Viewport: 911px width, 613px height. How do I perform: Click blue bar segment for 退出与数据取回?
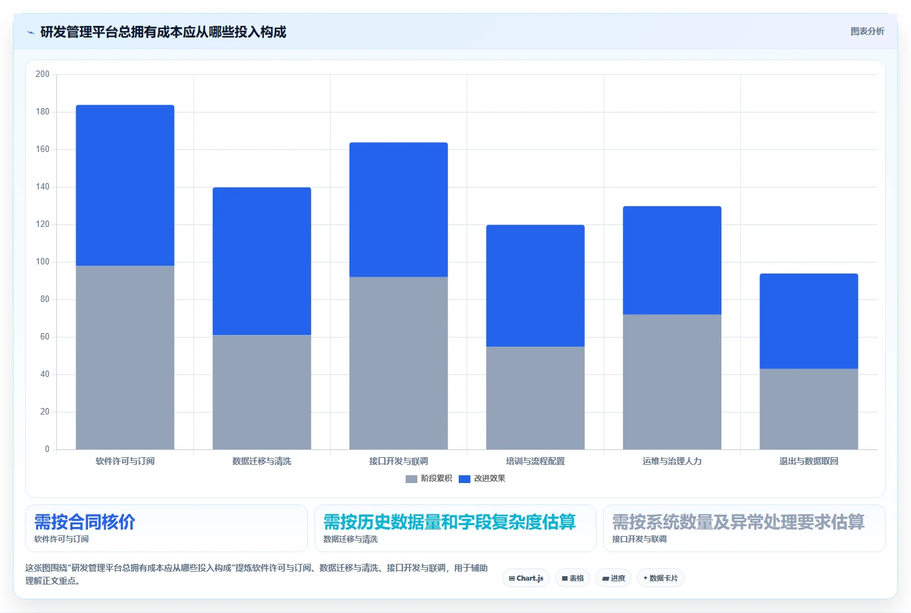point(809,321)
